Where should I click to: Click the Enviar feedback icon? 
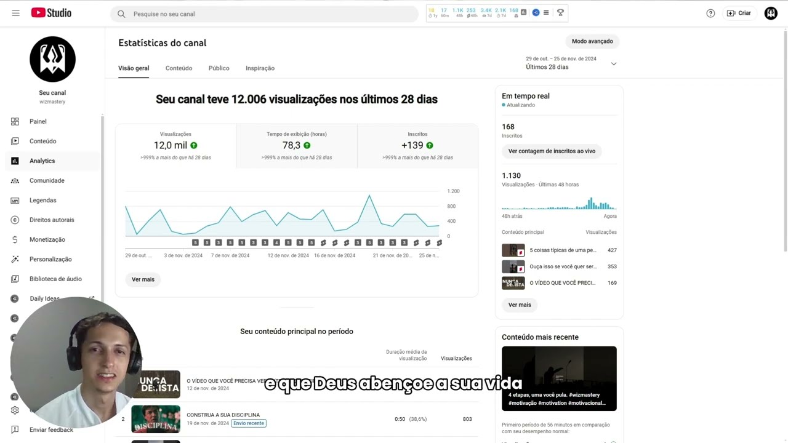click(x=15, y=429)
